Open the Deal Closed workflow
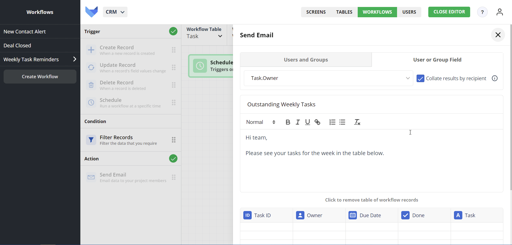Viewport: 512px width, 245px height. click(40, 45)
